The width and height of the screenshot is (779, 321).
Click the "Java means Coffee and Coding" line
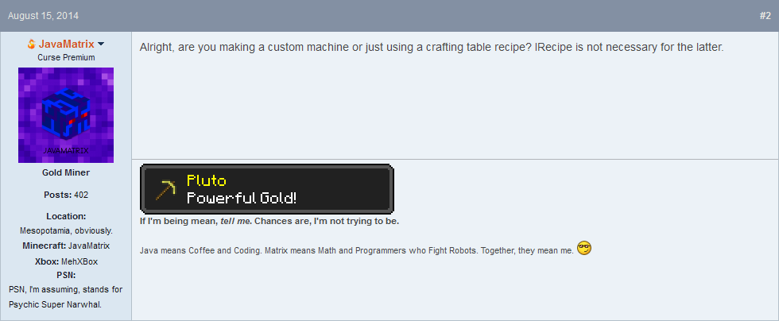tap(356, 250)
